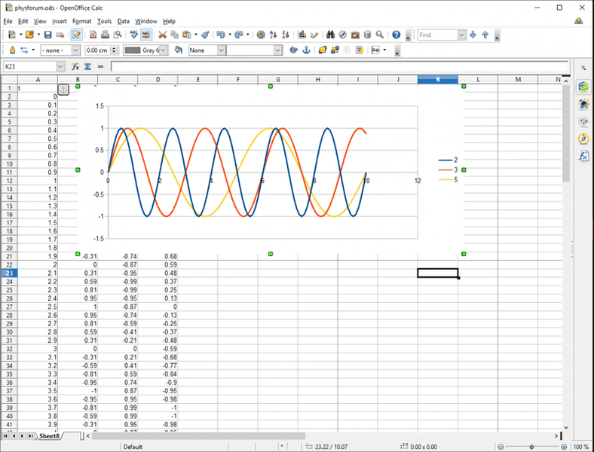Click the Help question mark icon
This screenshot has width=594, height=452.
pos(396,35)
